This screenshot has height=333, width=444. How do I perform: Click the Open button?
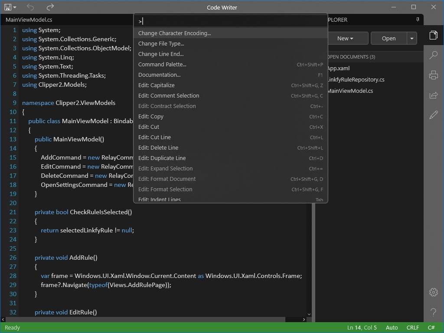point(388,38)
